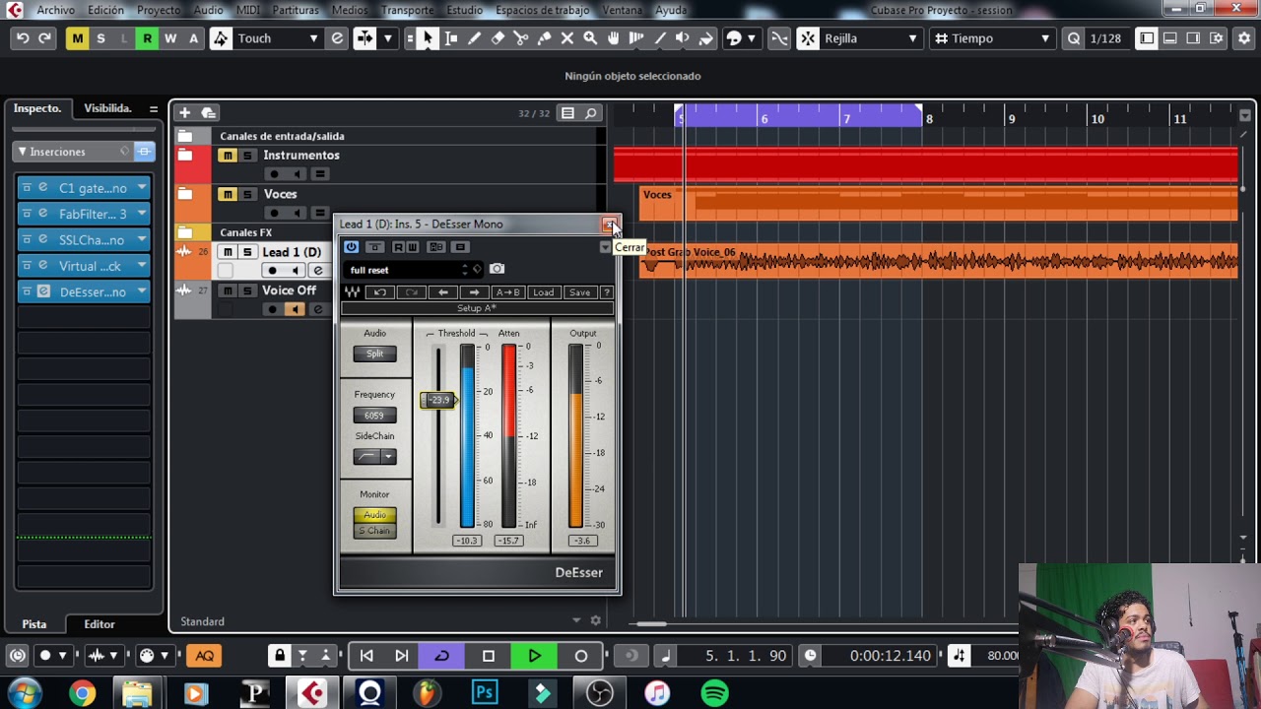Click the Undo arrow in main toolbar
Viewport: 1261px width, 709px height.
click(x=22, y=38)
